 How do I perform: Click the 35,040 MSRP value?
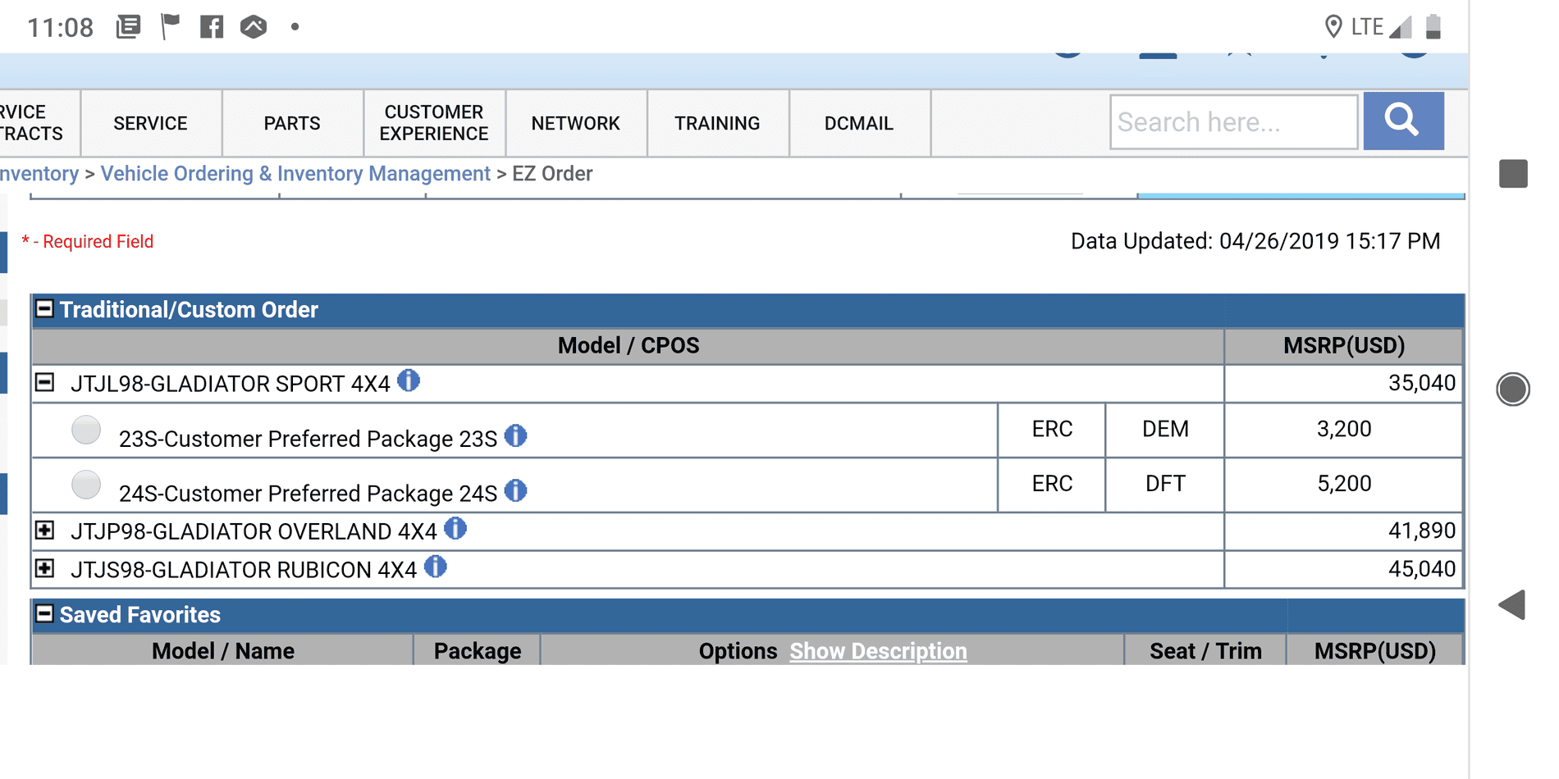tap(1421, 383)
